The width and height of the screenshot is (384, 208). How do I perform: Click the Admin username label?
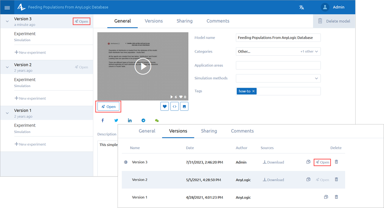point(338,7)
